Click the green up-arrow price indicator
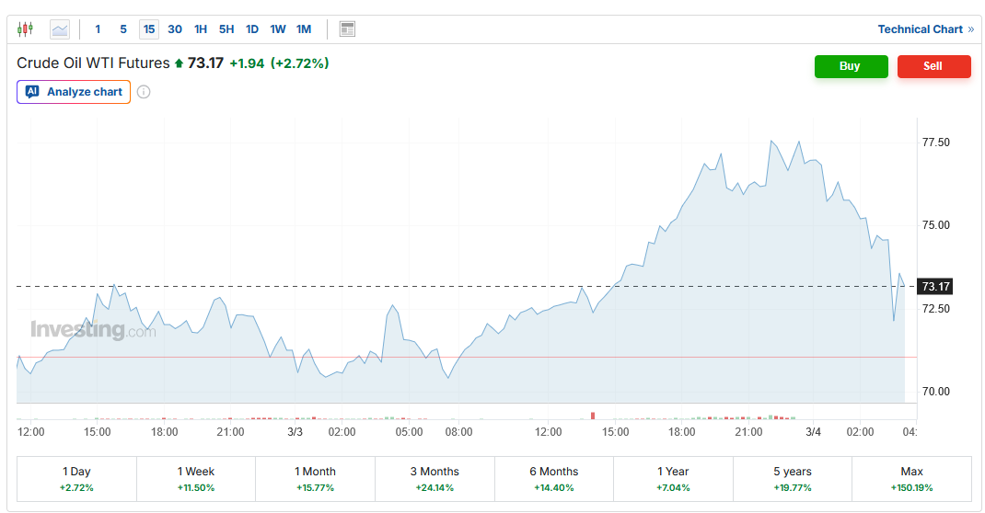The image size is (985, 513). [179, 63]
